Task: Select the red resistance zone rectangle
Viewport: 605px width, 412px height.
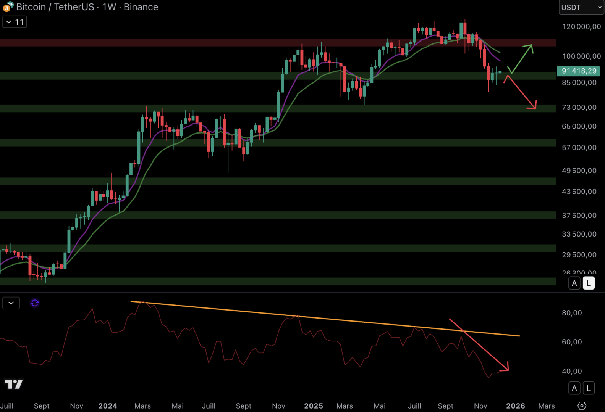Action: [x=229, y=42]
